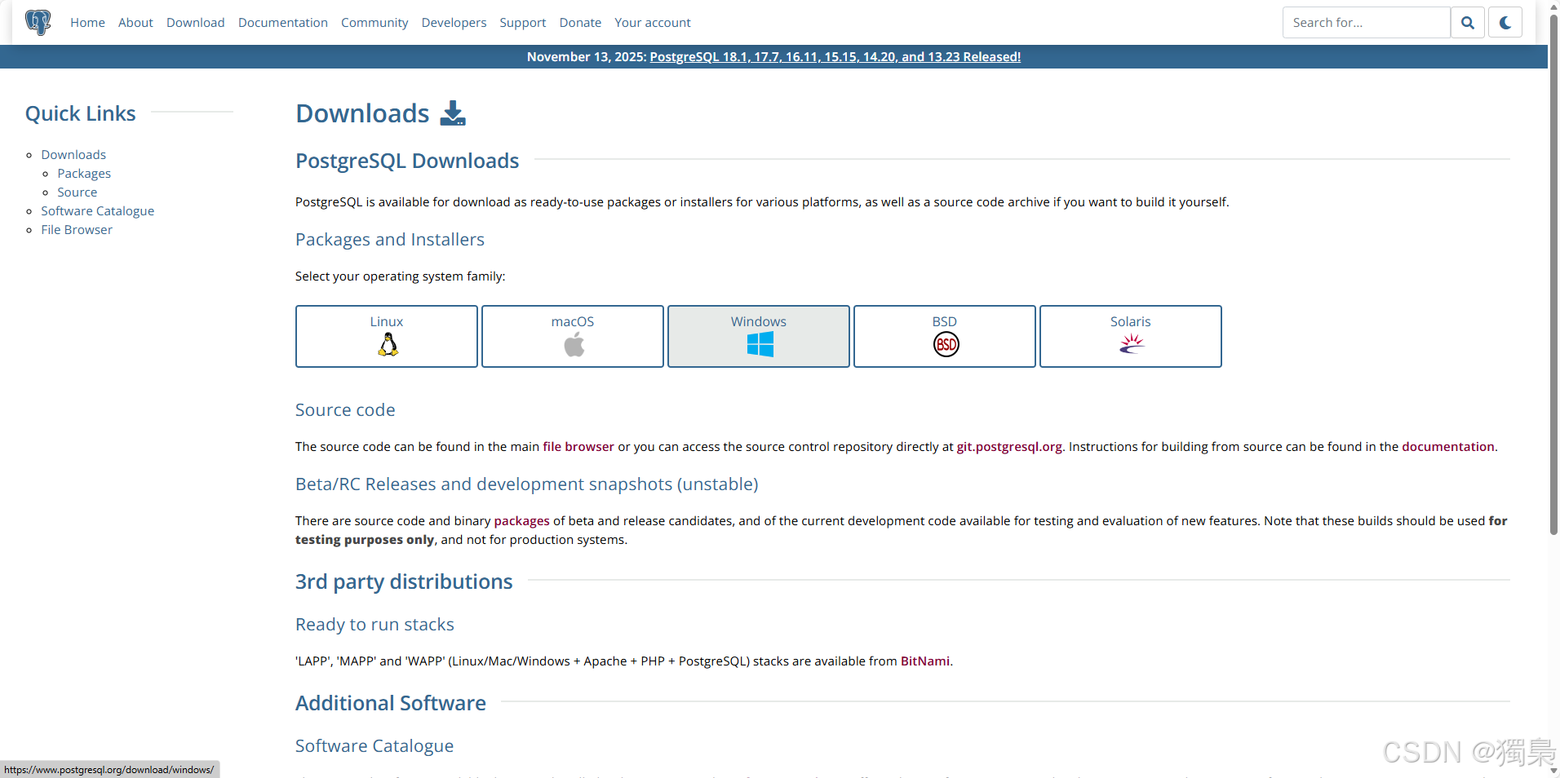
Task: Click the scrollbar down arrow
Action: (x=1553, y=771)
